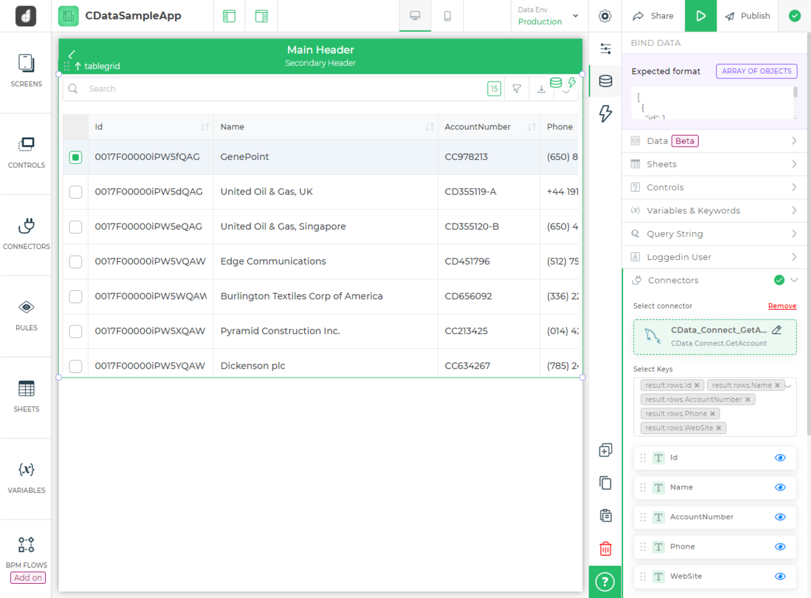
Task: Click the green preview play button
Action: click(x=701, y=16)
